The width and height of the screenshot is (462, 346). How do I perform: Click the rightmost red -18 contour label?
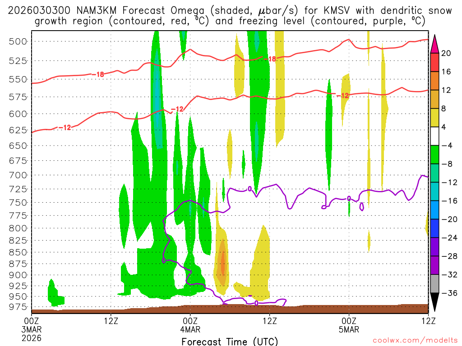click(x=270, y=59)
